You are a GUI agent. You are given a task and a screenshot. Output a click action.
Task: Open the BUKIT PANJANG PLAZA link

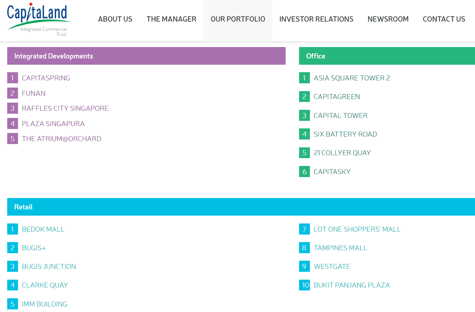(x=352, y=285)
